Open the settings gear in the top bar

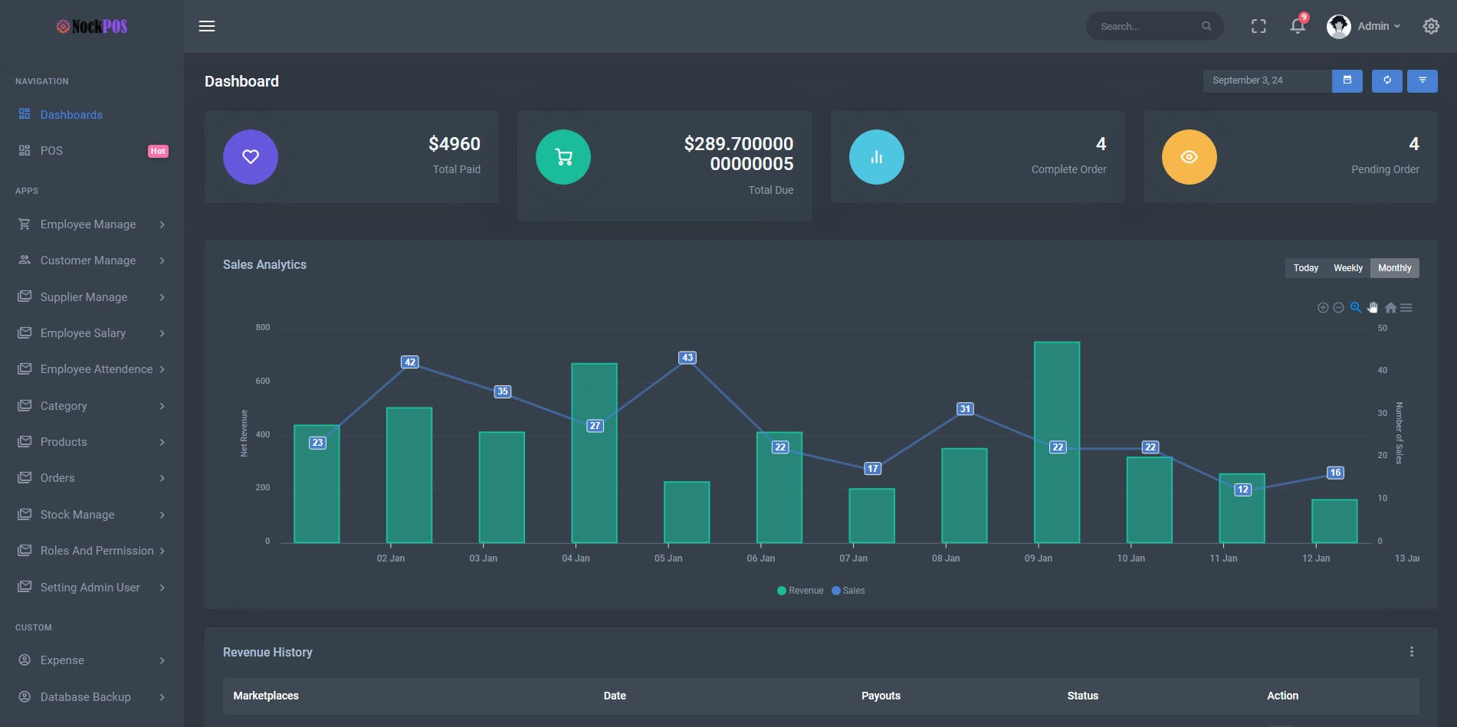[x=1431, y=26]
